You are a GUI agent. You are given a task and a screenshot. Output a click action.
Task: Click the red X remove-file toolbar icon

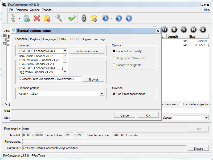point(37,18)
